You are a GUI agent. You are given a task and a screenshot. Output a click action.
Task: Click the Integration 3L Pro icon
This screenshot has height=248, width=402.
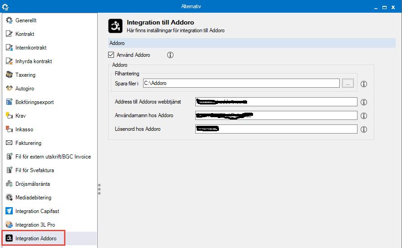click(x=9, y=224)
